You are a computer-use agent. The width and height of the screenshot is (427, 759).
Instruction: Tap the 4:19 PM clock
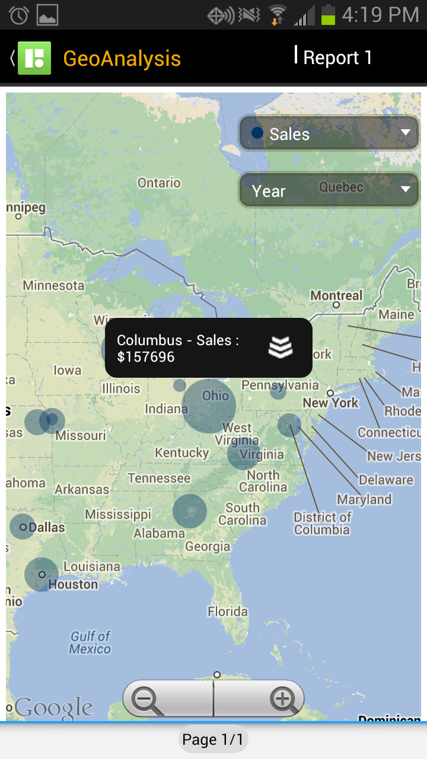coord(380,15)
